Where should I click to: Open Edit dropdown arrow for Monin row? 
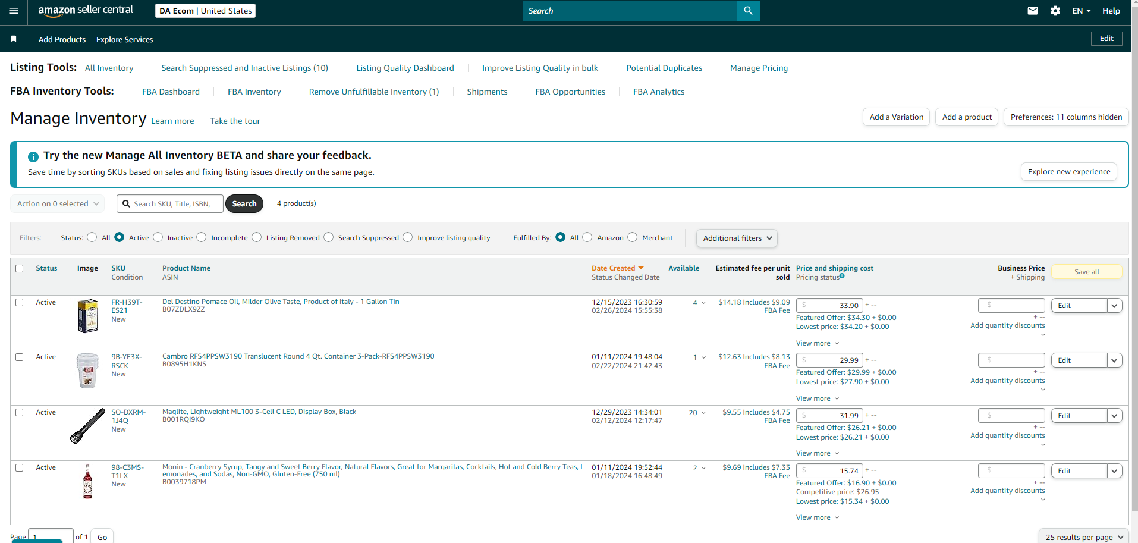click(1114, 471)
